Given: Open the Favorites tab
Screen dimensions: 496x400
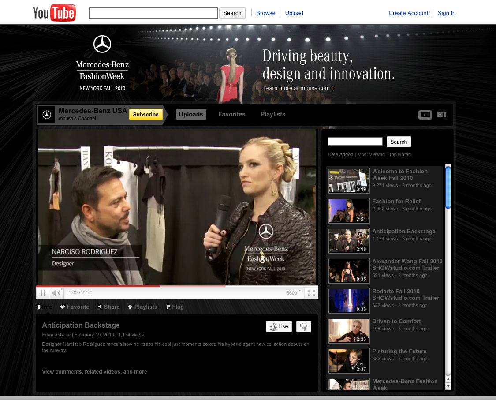Looking at the screenshot, I should (x=231, y=114).
